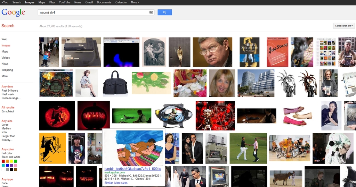The image size is (356, 187).
Task: Open Gmail from the top bar
Action: (89, 2)
